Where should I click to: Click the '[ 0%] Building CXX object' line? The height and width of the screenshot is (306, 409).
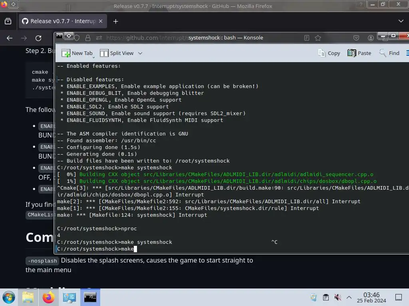215,174
